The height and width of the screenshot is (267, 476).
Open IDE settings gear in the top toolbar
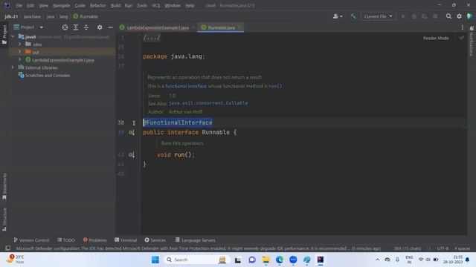tap(460, 16)
